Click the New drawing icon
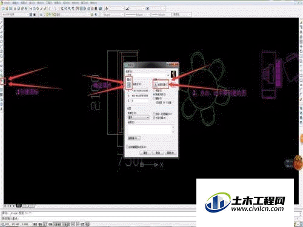 3,8
